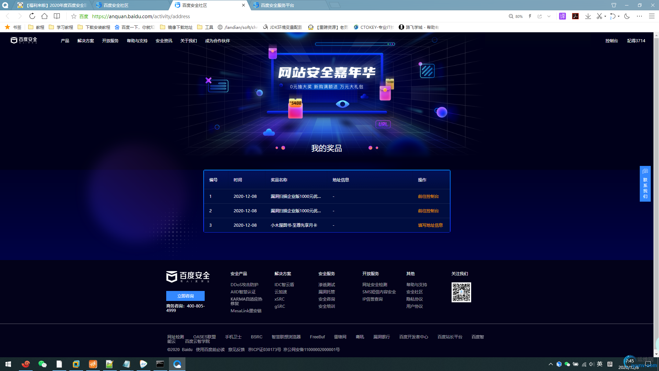Open the 帮助与支持 navigation menu

tap(137, 41)
